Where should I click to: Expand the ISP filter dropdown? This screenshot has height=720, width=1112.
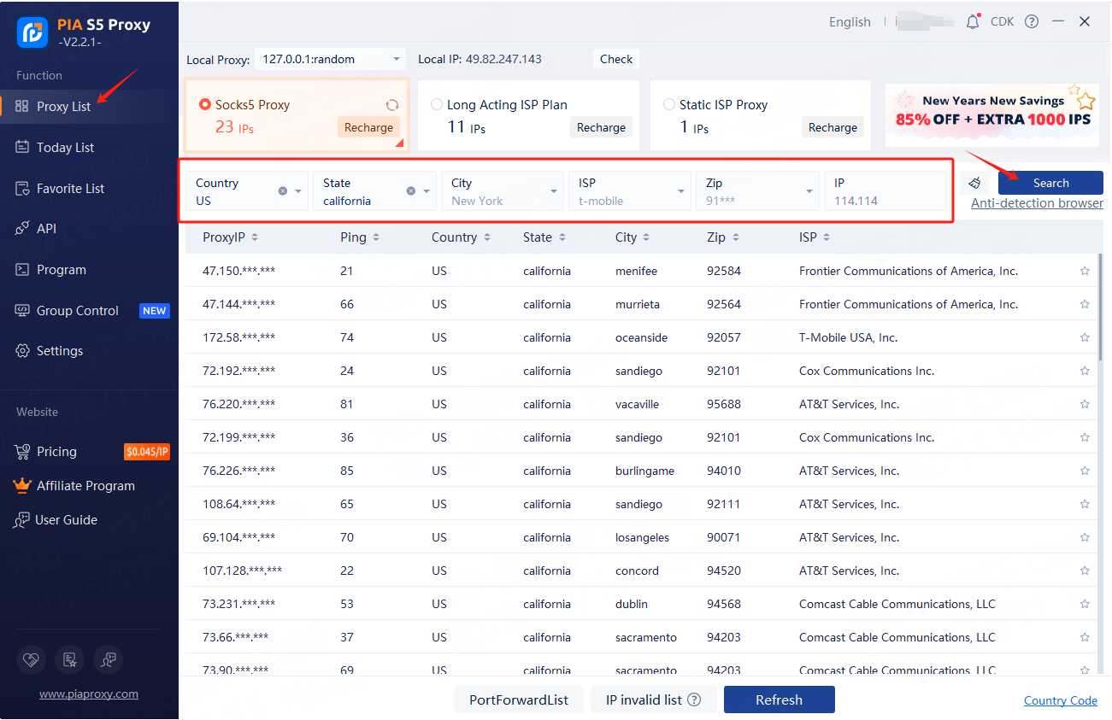[681, 191]
